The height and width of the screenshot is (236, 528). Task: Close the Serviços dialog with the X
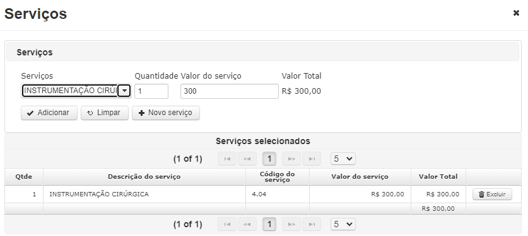[516, 13]
